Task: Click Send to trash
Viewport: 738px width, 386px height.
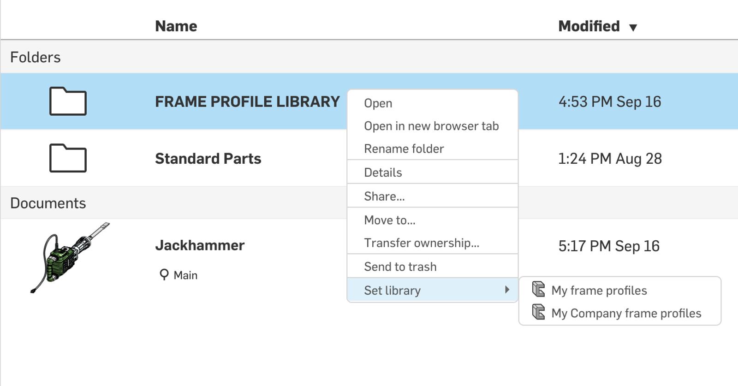Action: 400,267
